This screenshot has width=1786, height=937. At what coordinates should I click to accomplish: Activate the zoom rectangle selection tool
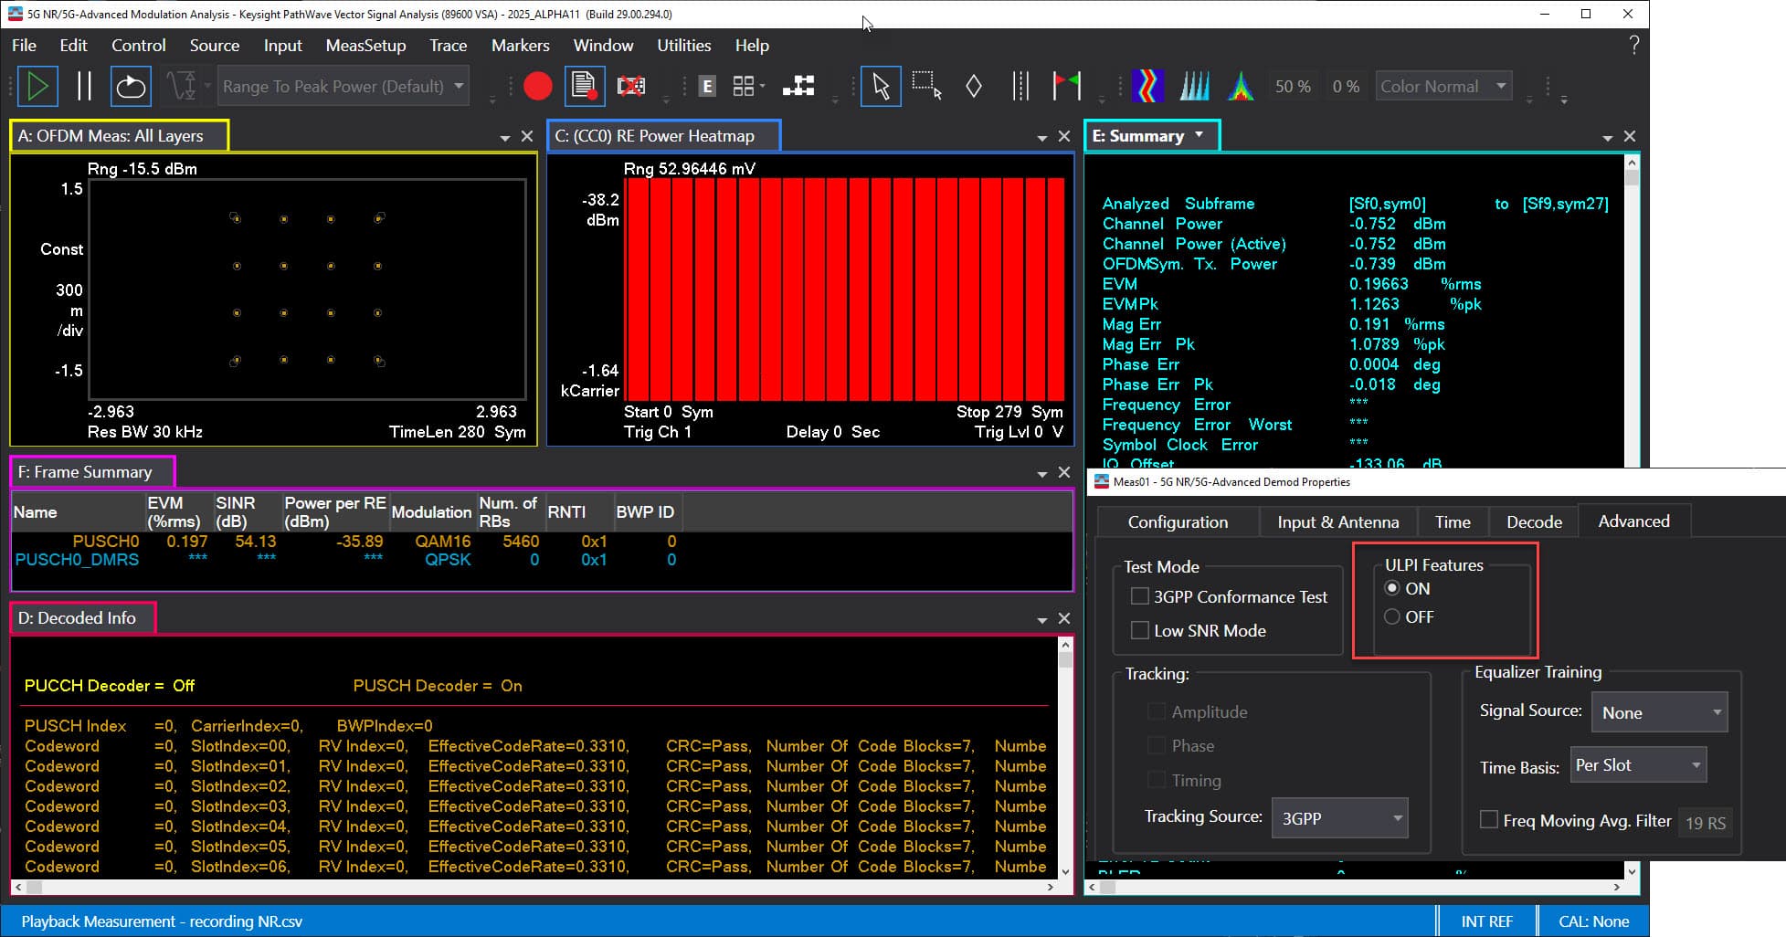[x=926, y=85]
